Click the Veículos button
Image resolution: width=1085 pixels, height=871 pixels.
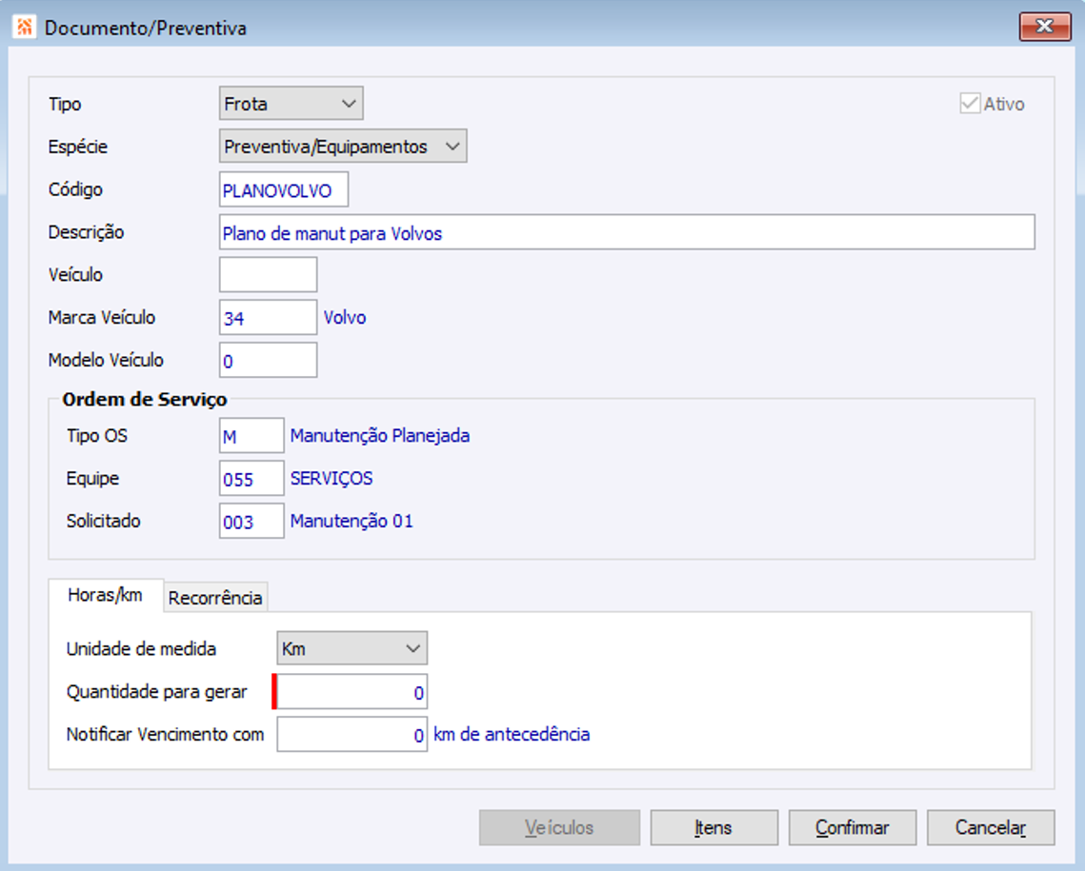pos(559,827)
